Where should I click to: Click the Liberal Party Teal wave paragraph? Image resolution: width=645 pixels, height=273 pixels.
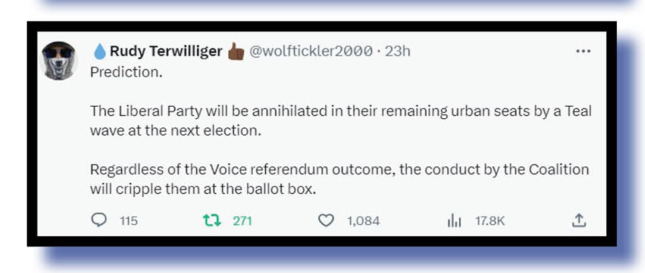tap(341, 111)
